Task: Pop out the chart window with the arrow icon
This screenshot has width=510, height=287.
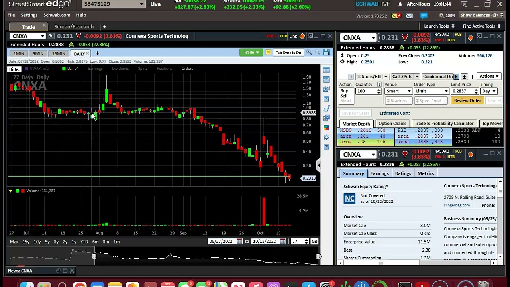Action: pyautogui.click(x=310, y=36)
